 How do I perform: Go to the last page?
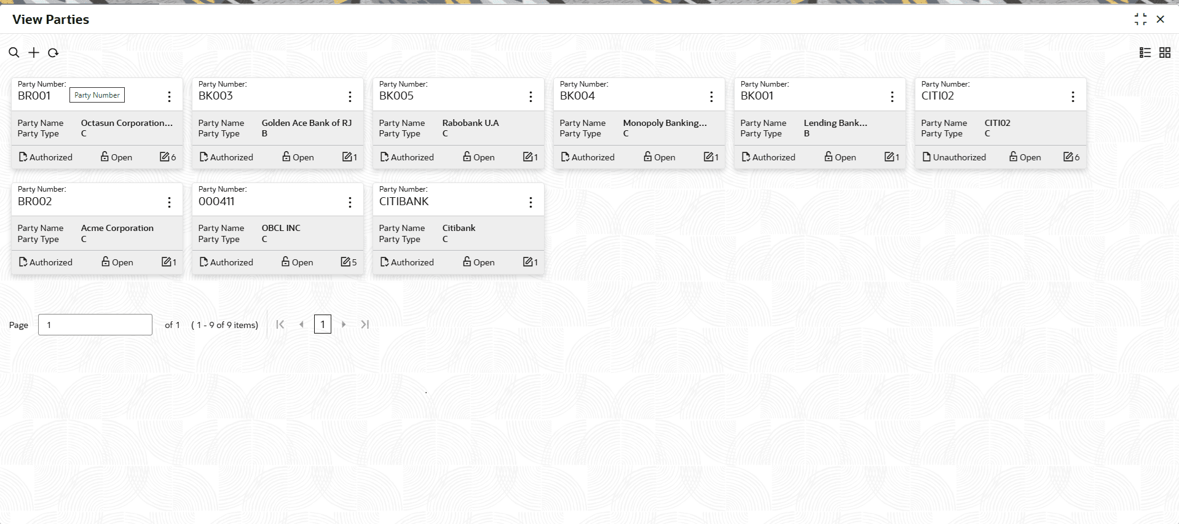(x=365, y=324)
